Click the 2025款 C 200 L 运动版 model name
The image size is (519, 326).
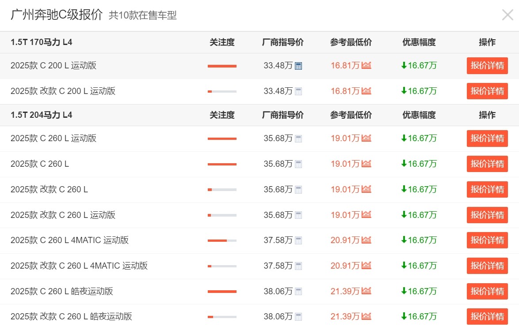pos(53,65)
